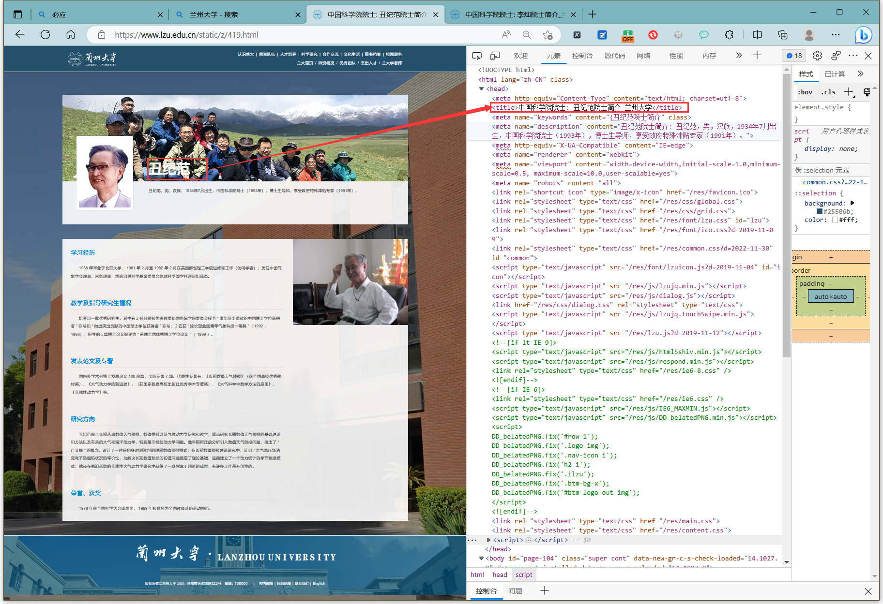Select the head breadcrumb item
Viewport: 883px width, 604px height.
pos(500,575)
